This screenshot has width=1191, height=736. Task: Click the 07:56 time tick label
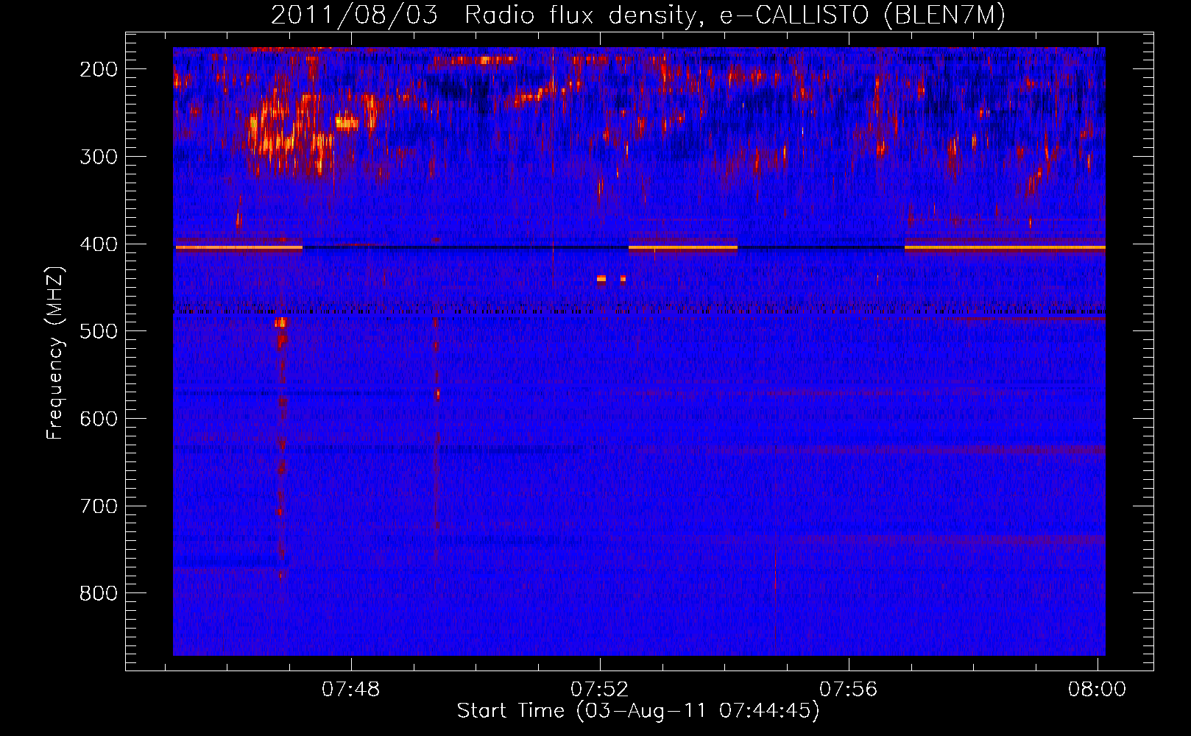click(x=849, y=689)
